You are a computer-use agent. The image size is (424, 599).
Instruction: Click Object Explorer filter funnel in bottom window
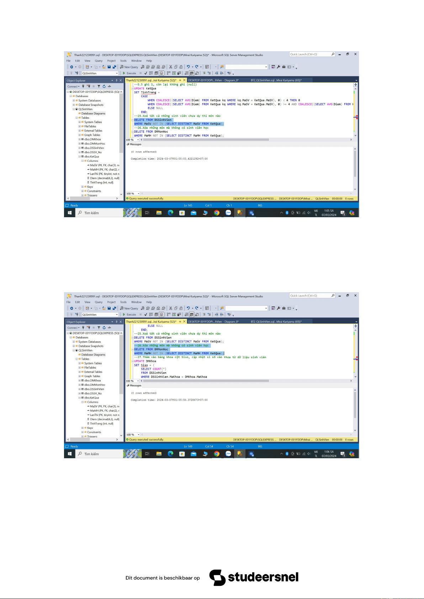point(99,328)
